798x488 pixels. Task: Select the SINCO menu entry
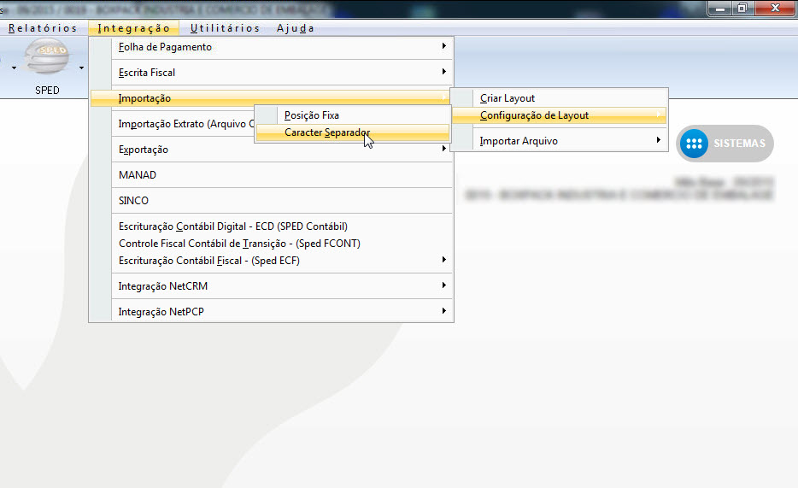pos(133,201)
